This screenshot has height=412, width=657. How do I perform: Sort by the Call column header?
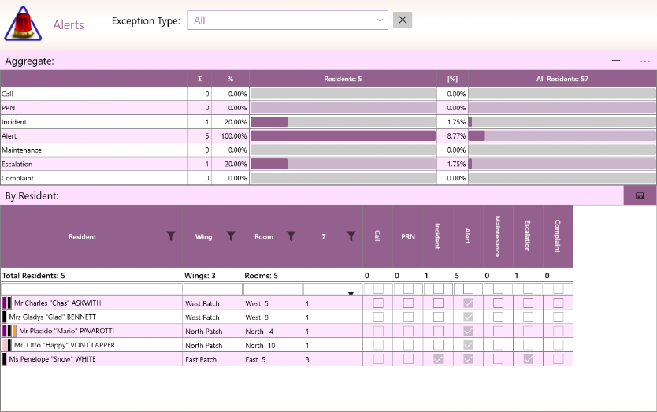pos(377,236)
